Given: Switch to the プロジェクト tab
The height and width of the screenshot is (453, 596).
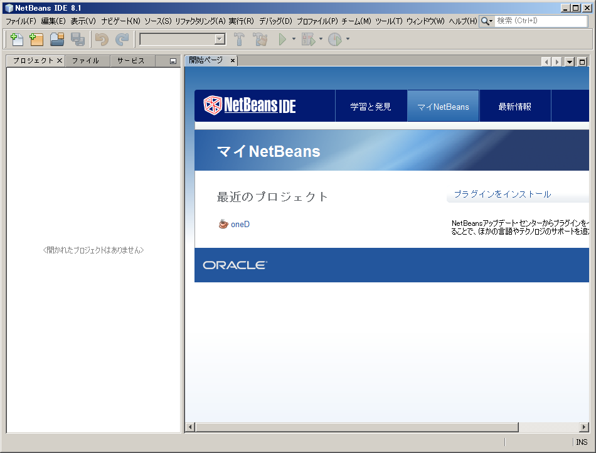Looking at the screenshot, I should coord(33,61).
